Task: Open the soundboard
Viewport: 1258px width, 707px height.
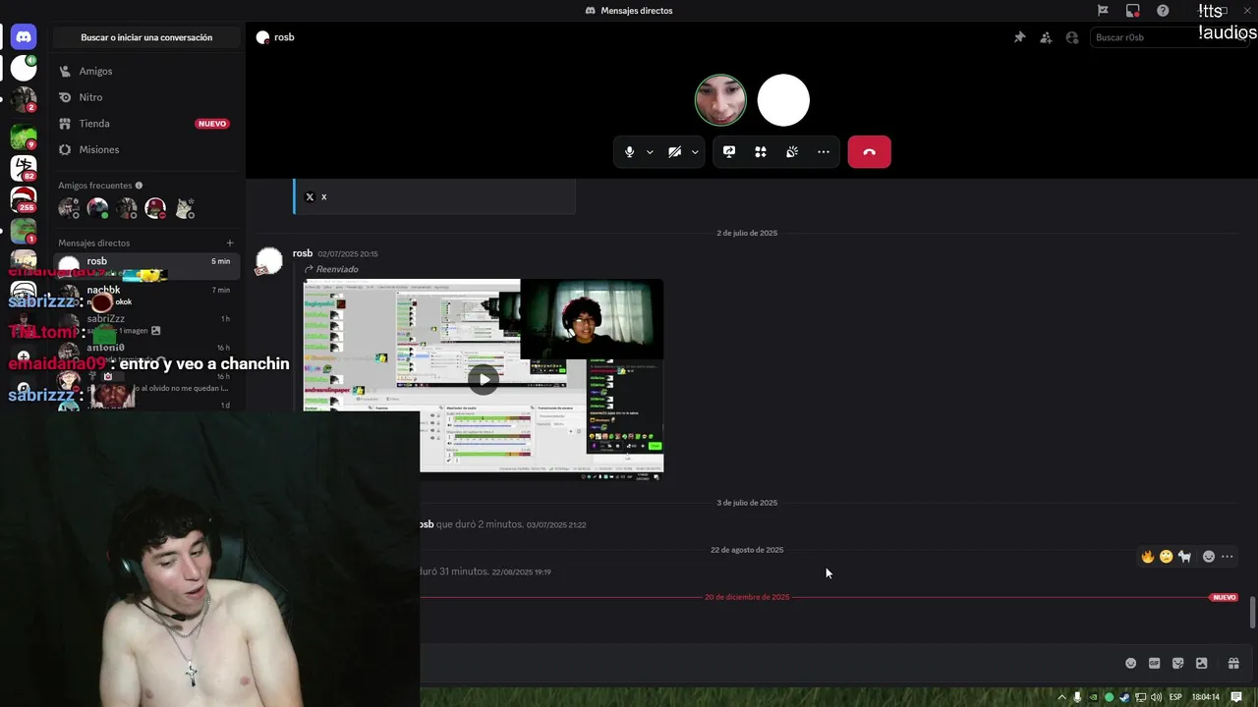Action: (792, 152)
